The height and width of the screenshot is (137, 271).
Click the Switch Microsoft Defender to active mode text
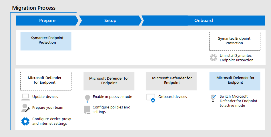(238, 101)
